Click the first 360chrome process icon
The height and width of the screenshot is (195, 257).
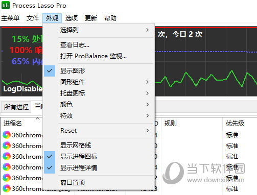[x=7, y=135]
